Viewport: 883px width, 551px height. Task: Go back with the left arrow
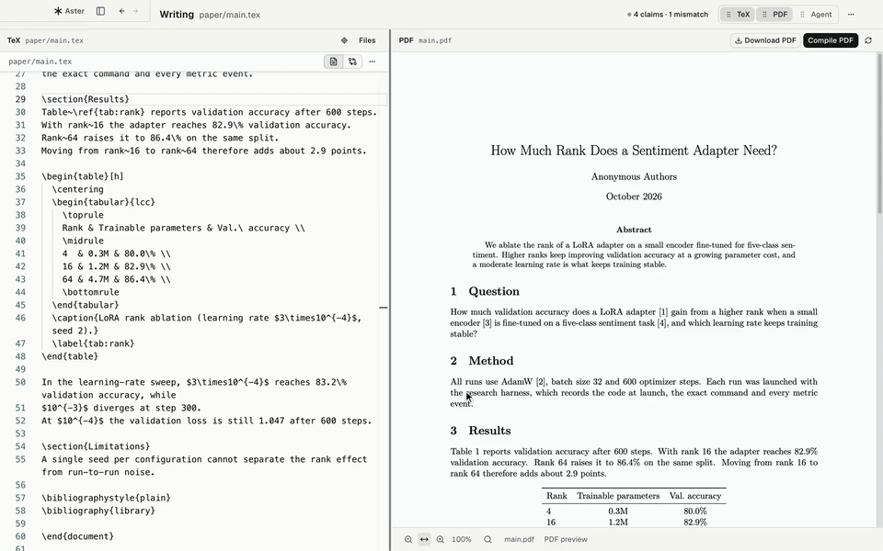tap(121, 11)
